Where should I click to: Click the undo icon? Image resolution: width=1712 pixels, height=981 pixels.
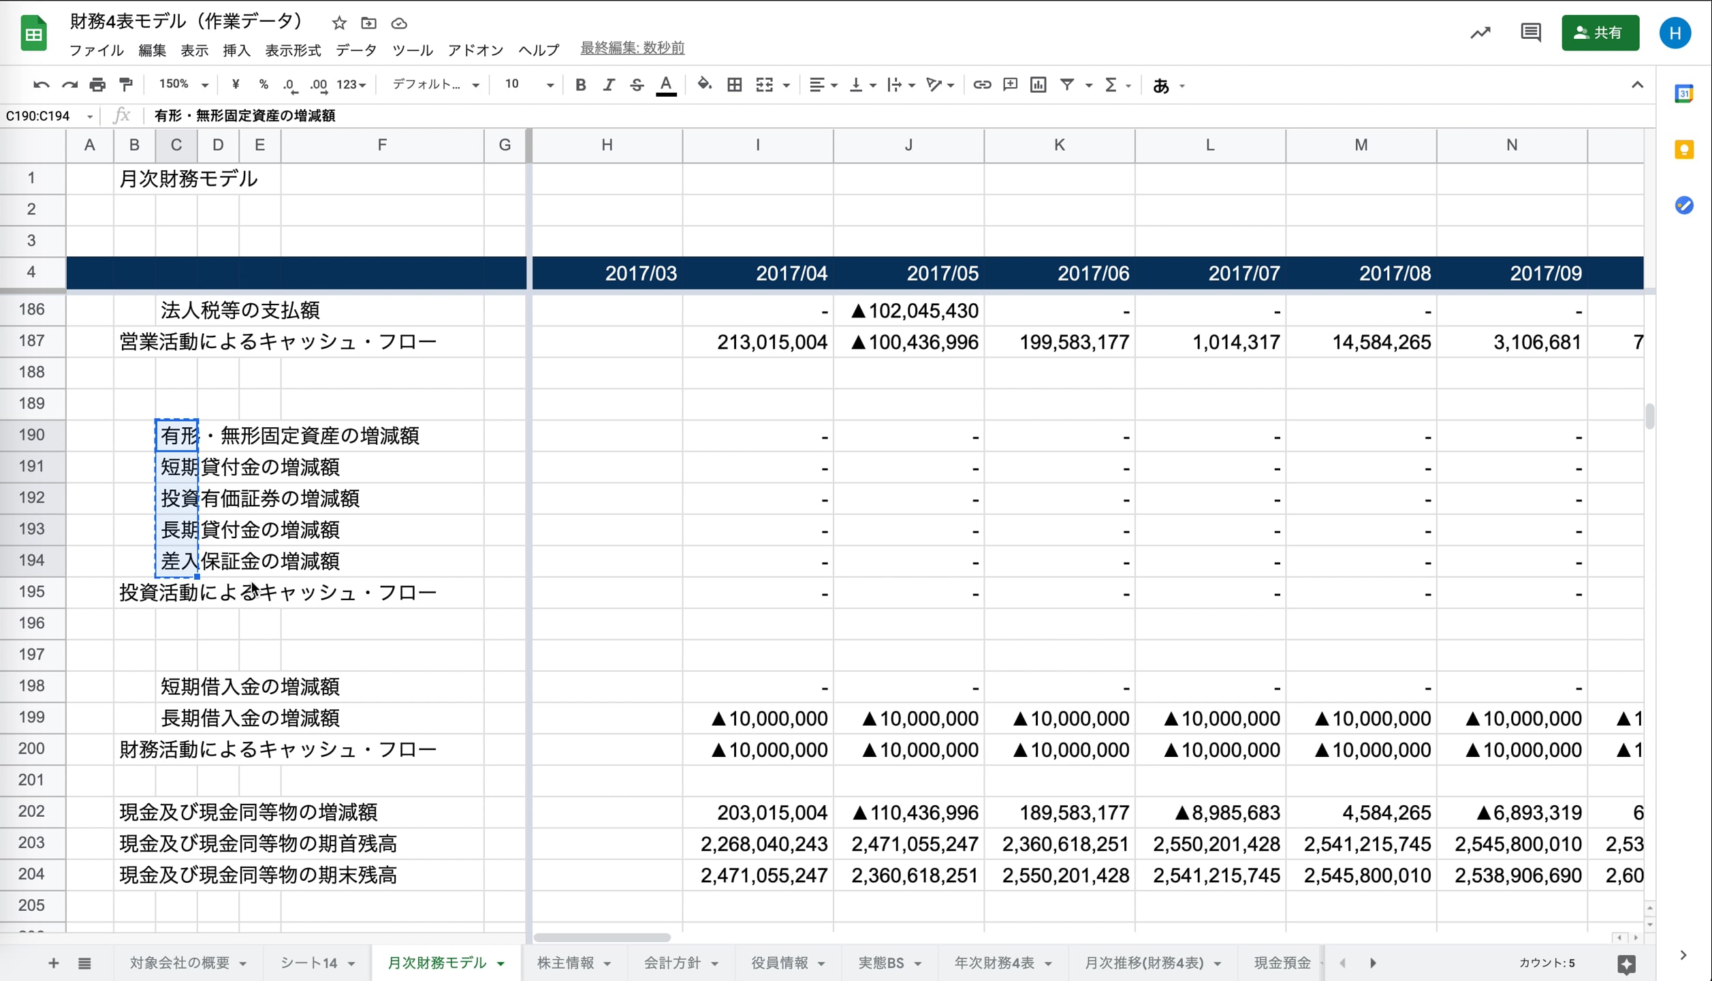(x=41, y=85)
